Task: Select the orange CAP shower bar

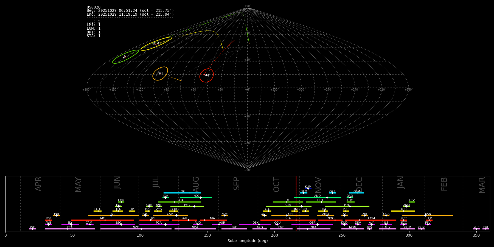Action: (x=170, y=215)
